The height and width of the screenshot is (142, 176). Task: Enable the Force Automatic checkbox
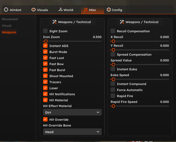point(113,90)
